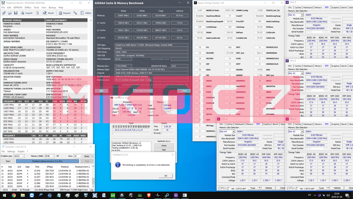The height and width of the screenshot is (199, 353).
Task: Click Home button in TestMem5
Action: 164,145
